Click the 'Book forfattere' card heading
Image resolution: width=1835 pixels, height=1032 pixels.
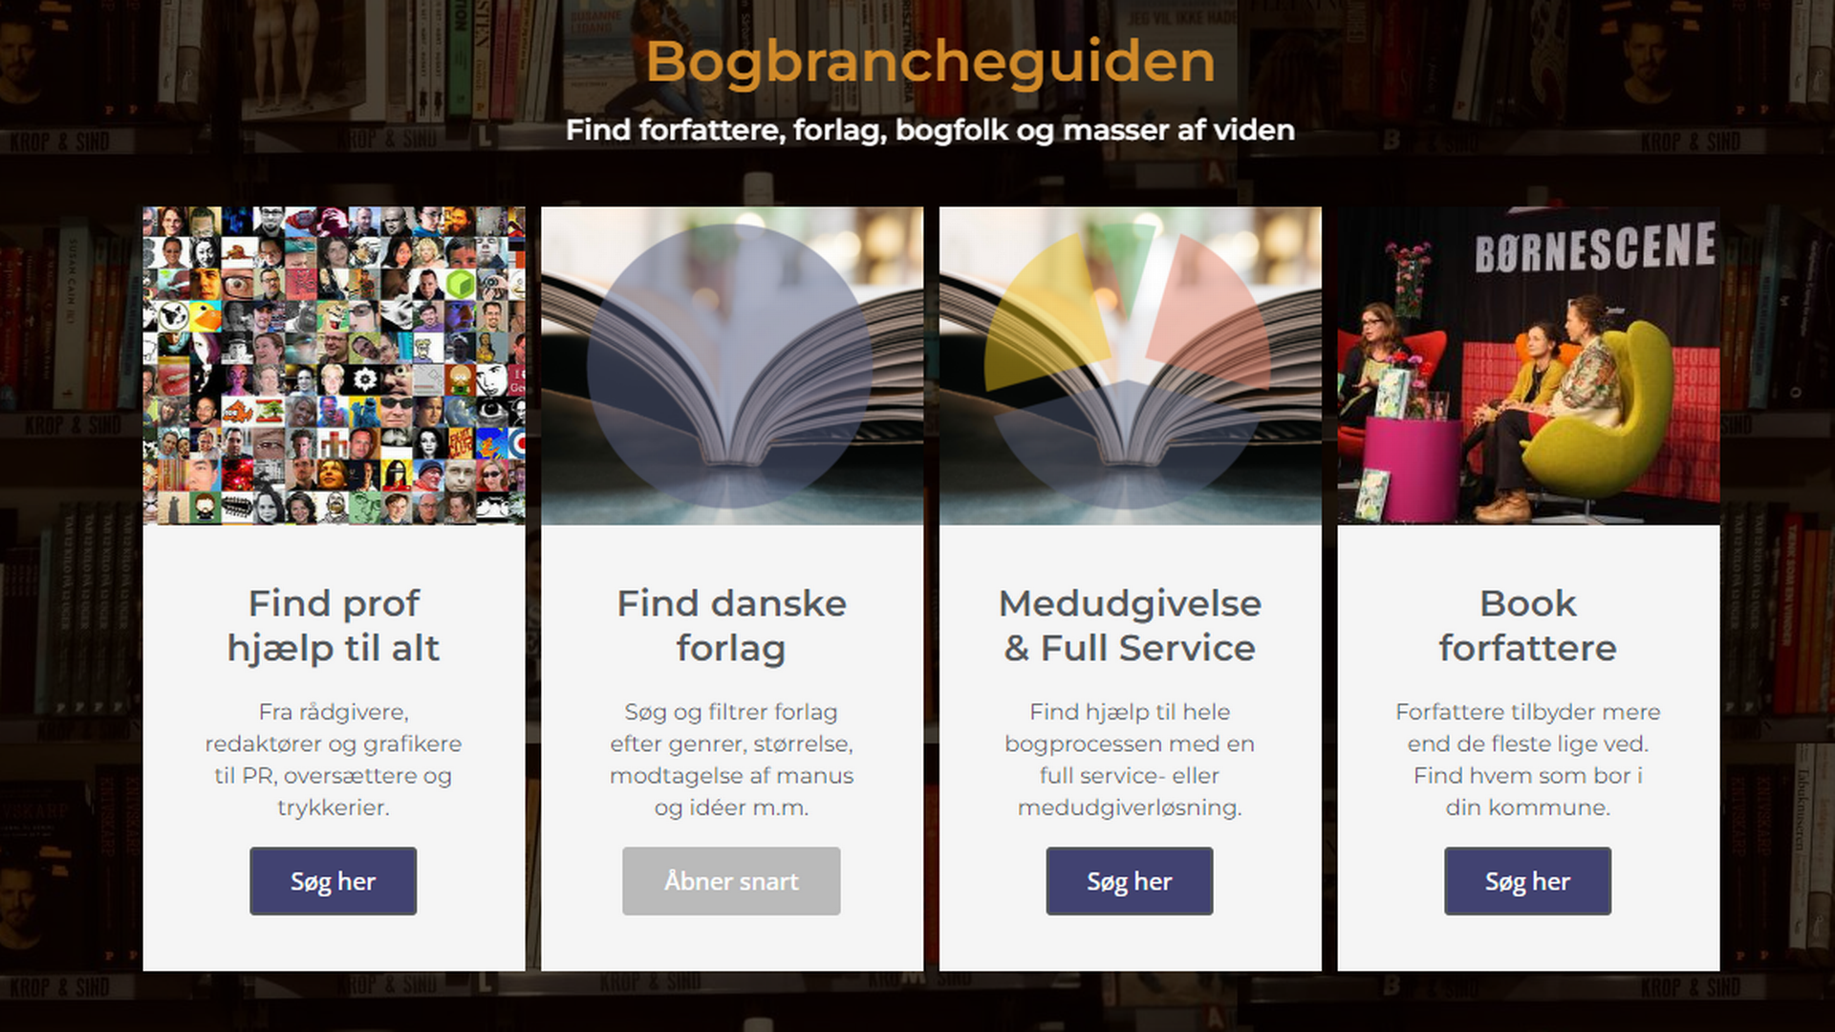pos(1528,626)
